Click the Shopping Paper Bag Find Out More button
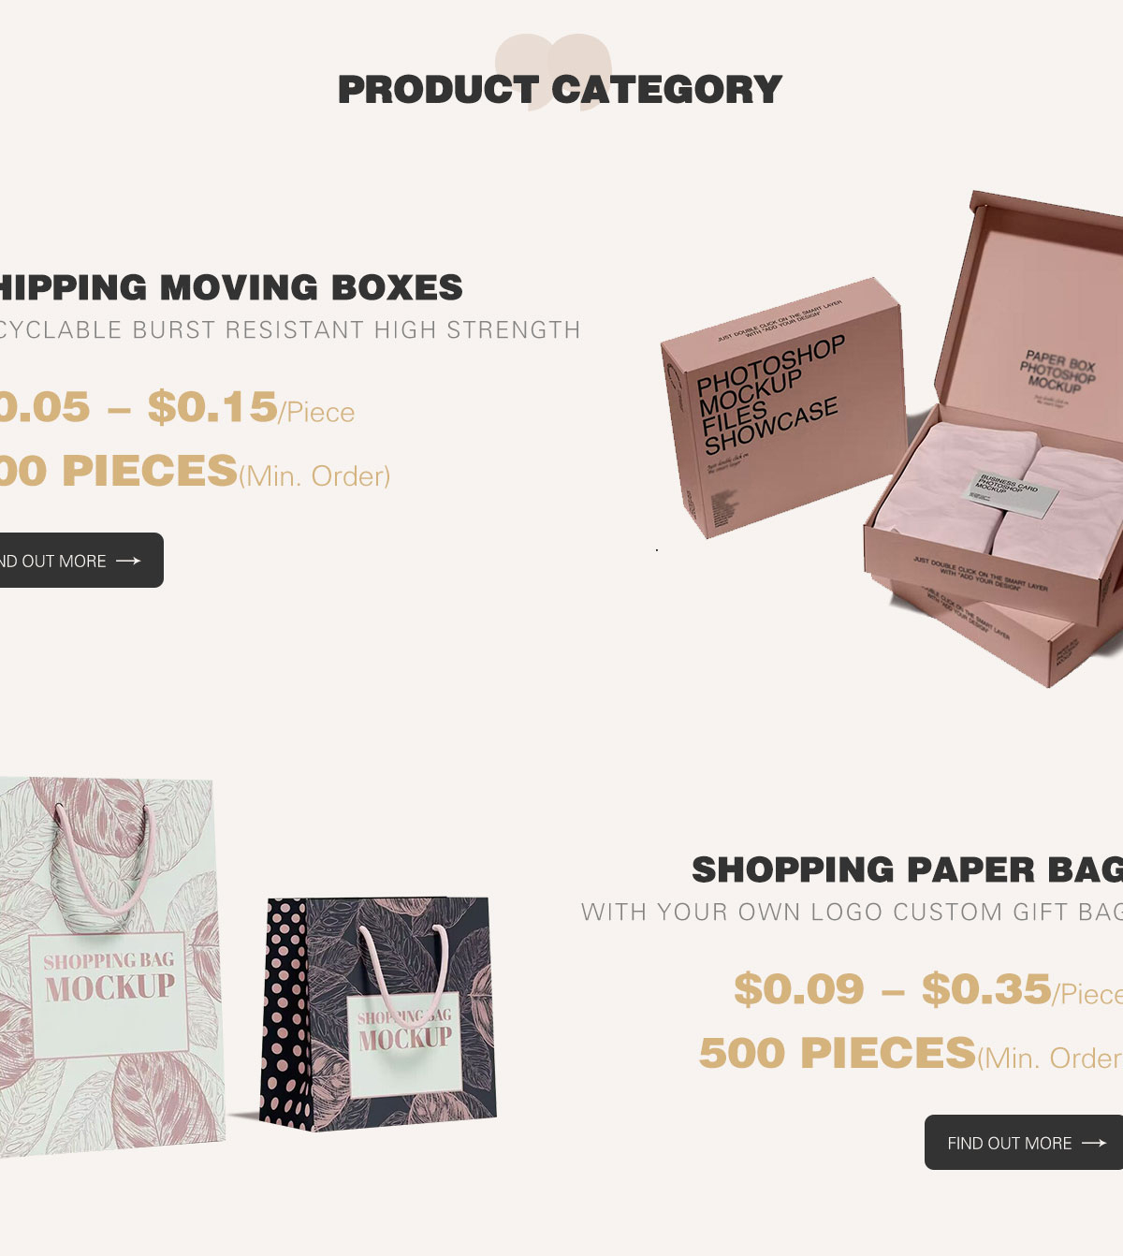The height and width of the screenshot is (1256, 1123). click(x=1024, y=1143)
